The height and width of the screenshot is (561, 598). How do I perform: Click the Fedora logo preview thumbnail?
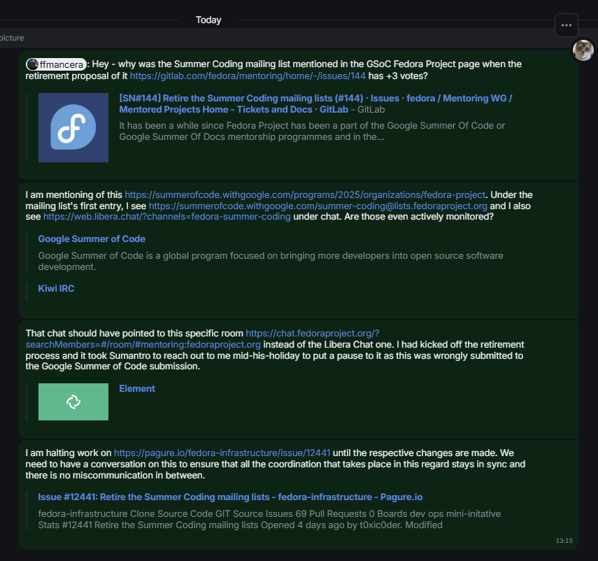[73, 127]
